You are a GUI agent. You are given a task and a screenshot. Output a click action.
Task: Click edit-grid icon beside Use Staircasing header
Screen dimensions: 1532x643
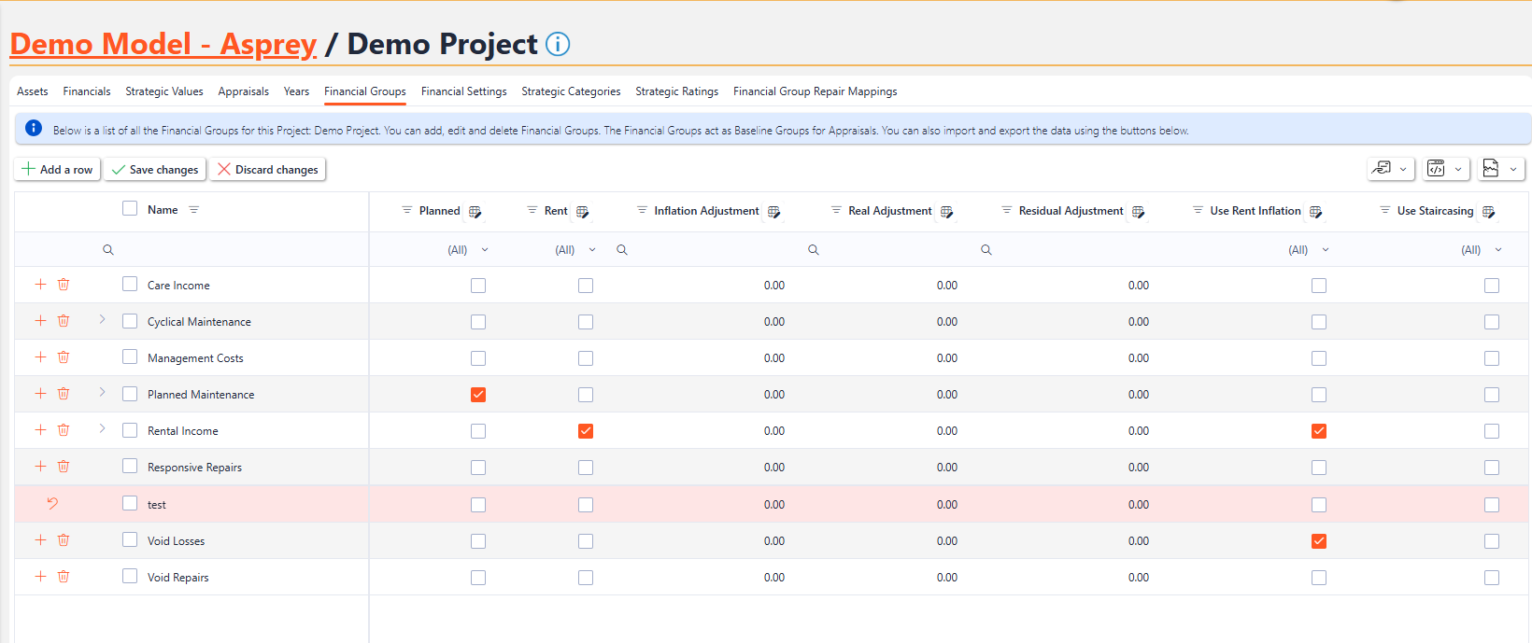coord(1488,212)
